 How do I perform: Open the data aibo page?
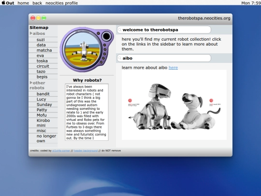coord(41,45)
